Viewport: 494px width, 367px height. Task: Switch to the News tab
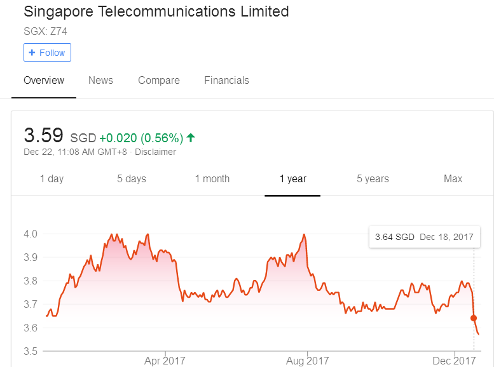tap(100, 80)
